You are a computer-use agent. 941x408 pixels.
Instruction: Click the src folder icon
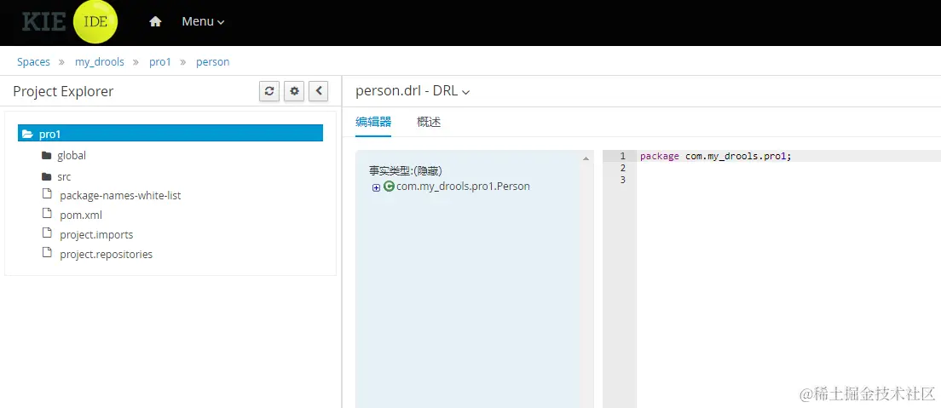(x=46, y=177)
